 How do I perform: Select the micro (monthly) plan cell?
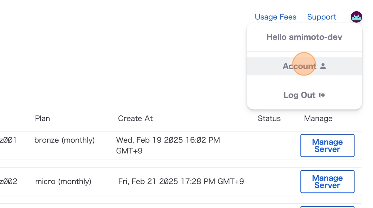[63, 181]
